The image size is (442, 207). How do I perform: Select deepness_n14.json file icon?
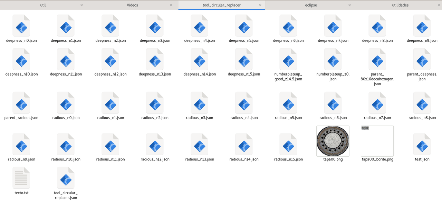(200, 59)
